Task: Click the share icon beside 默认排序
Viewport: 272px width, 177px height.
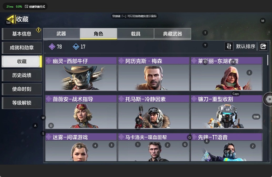Action: (x=263, y=46)
